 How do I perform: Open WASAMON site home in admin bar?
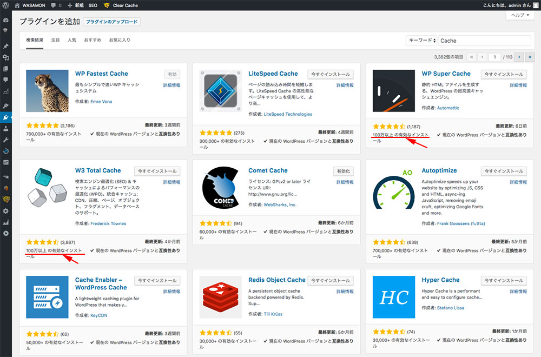click(x=30, y=5)
